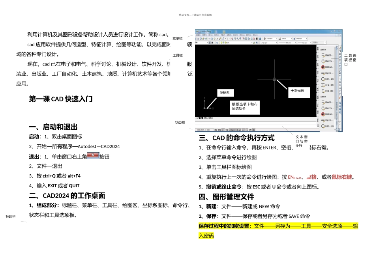
Task: Expand the Standard table style dropdown
Action: point(306,39)
